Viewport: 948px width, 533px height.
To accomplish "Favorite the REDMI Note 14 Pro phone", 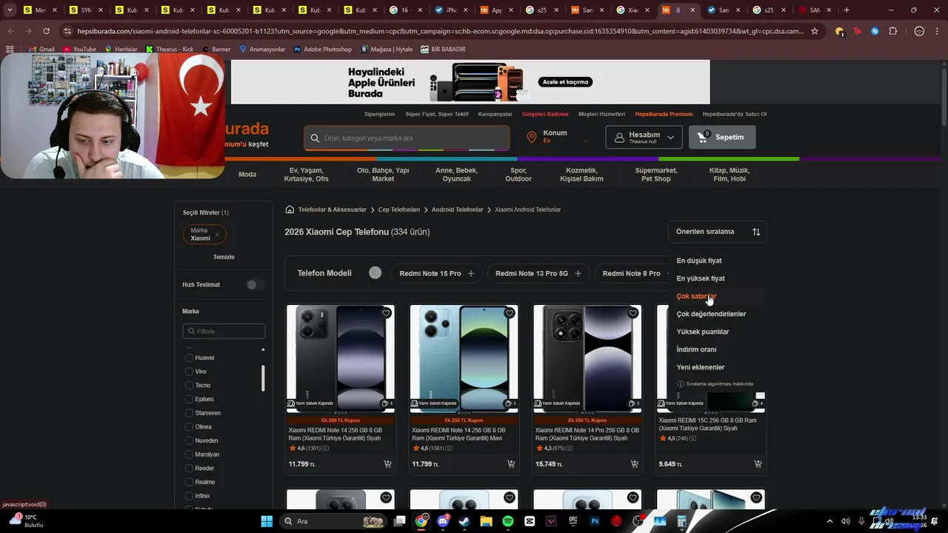I will coord(632,313).
